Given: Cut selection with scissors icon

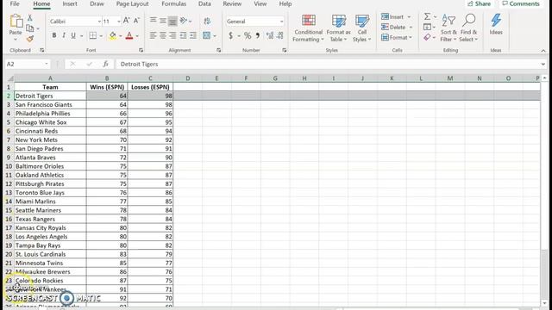Looking at the screenshot, I should pyautogui.click(x=30, y=17).
